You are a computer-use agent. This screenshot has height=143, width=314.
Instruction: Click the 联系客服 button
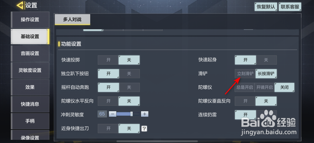click(290, 7)
